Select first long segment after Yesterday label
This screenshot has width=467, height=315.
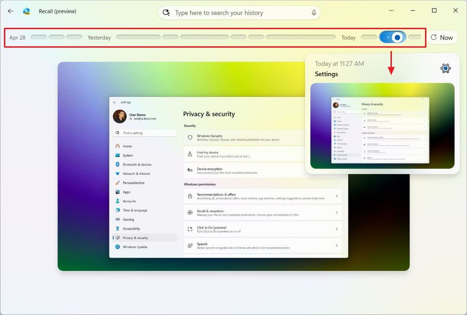pos(138,37)
